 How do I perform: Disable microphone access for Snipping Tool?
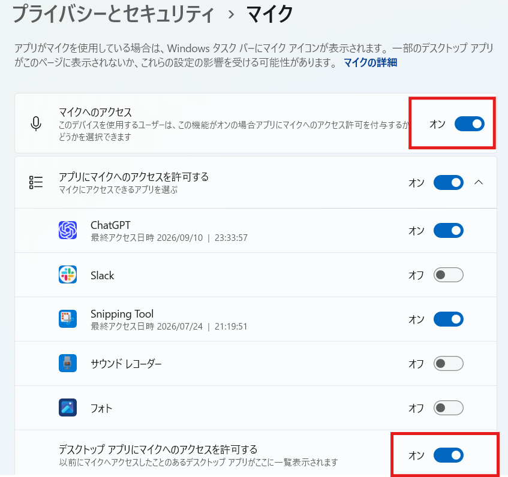click(449, 319)
